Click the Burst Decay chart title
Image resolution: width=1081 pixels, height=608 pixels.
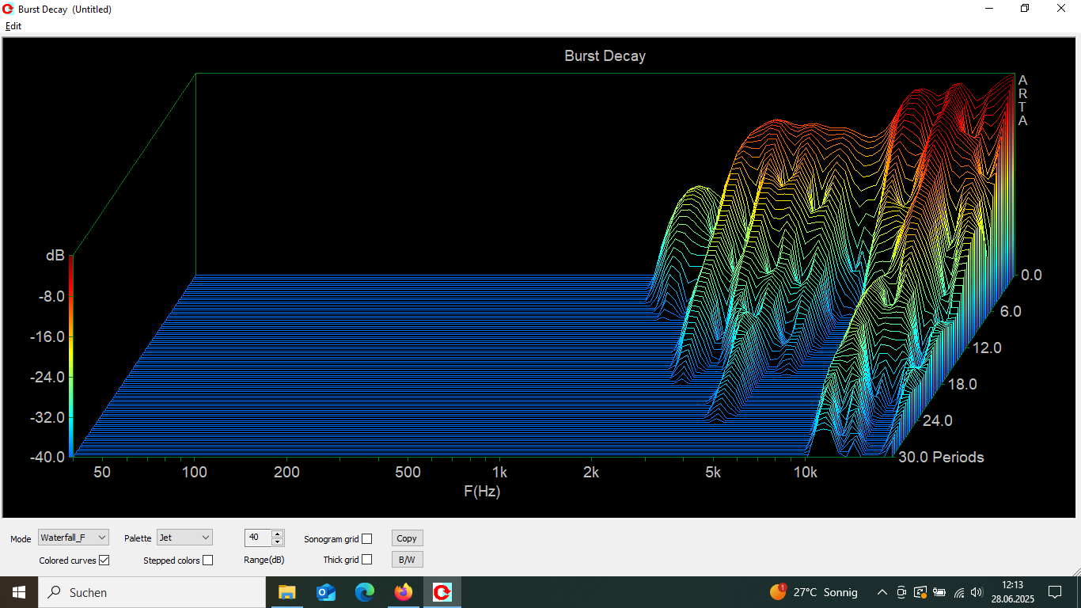tap(605, 56)
